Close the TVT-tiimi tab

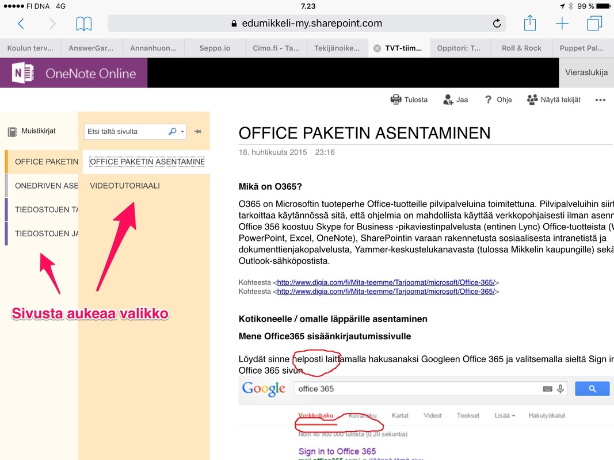377,48
